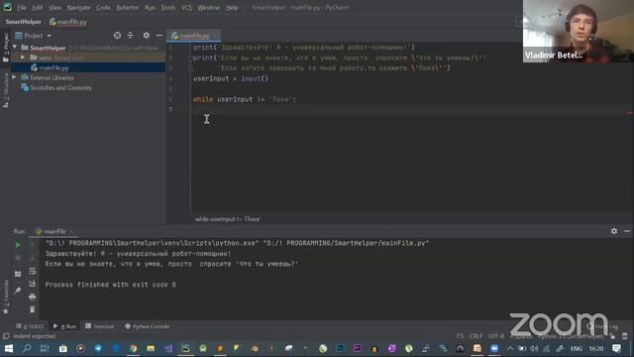Click Restore Layout icon in Run panel

[18, 274]
